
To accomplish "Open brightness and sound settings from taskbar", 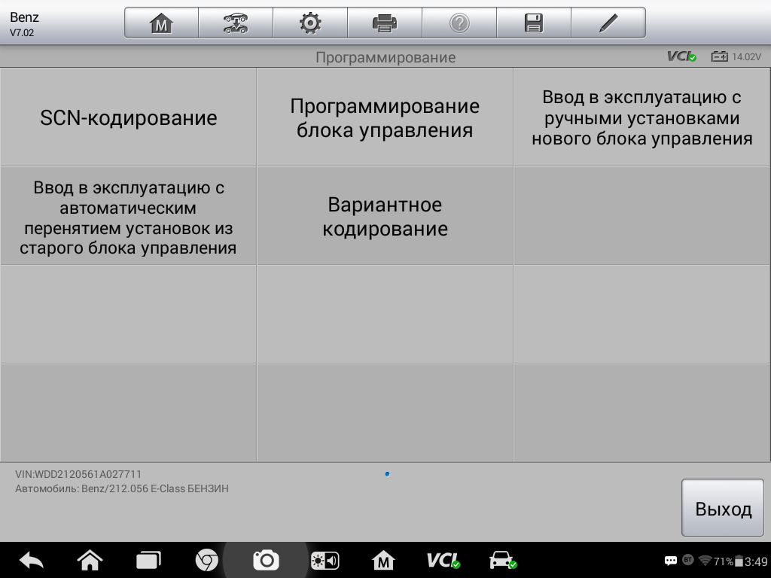I will click(x=325, y=560).
